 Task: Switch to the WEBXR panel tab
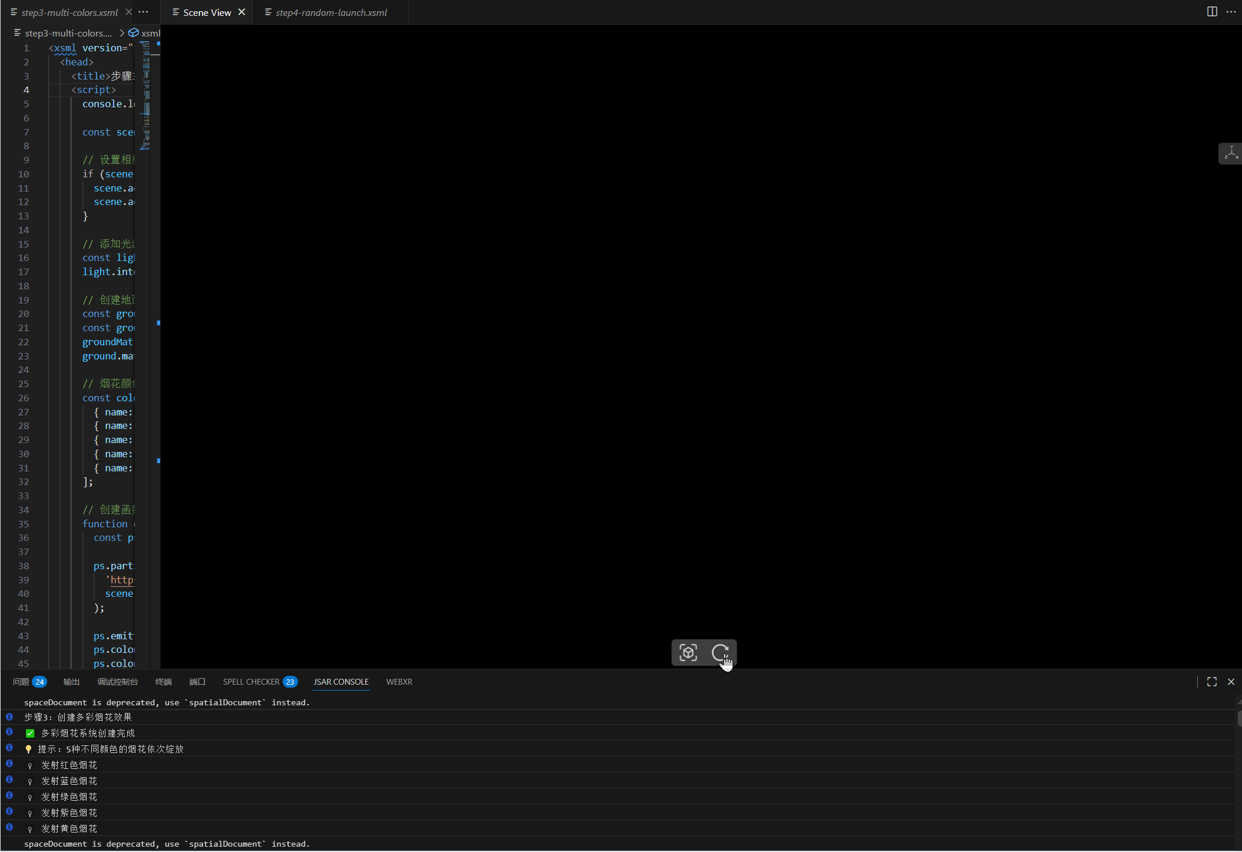399,682
